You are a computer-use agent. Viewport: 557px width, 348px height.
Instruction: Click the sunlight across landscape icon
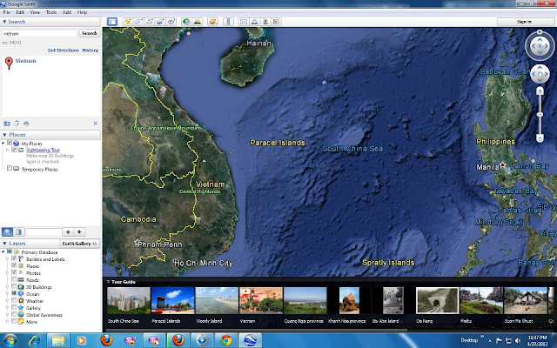[198, 22]
